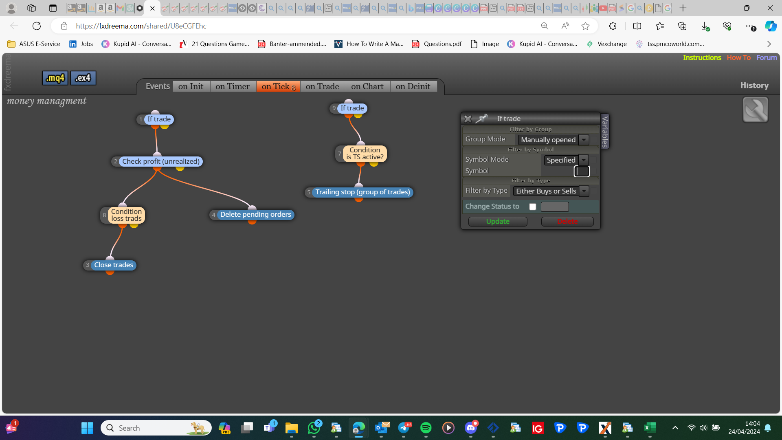The height and width of the screenshot is (440, 782).
Task: Open Copilot sidebar icon
Action: coord(770,26)
